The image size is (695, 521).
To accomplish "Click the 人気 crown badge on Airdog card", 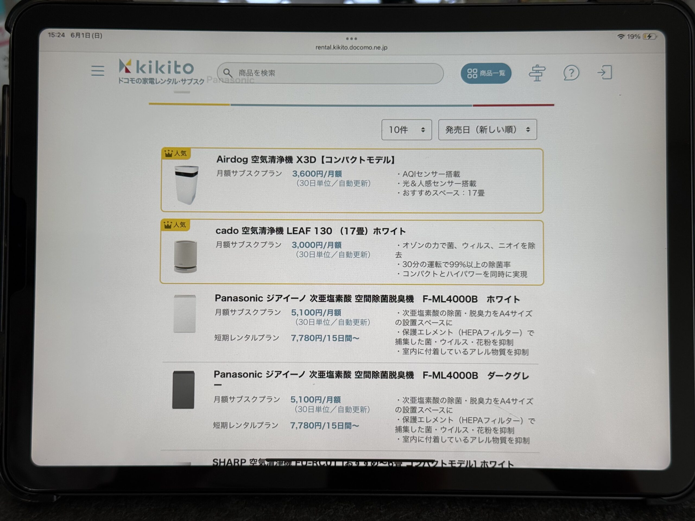I will pyautogui.click(x=175, y=153).
